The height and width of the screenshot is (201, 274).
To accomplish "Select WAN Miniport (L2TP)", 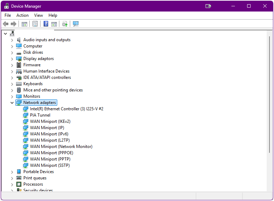I will pos(50,140).
